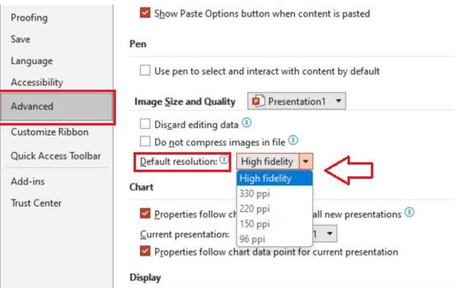Click info icon after all new presentations
Screen dimensions: 457x288
point(410,212)
